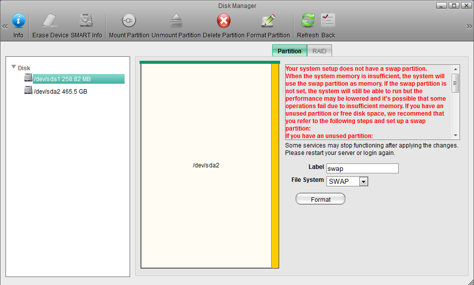Image resolution: width=474 pixels, height=285 pixels.
Task: Click the Back checklist icon
Action: (328, 20)
